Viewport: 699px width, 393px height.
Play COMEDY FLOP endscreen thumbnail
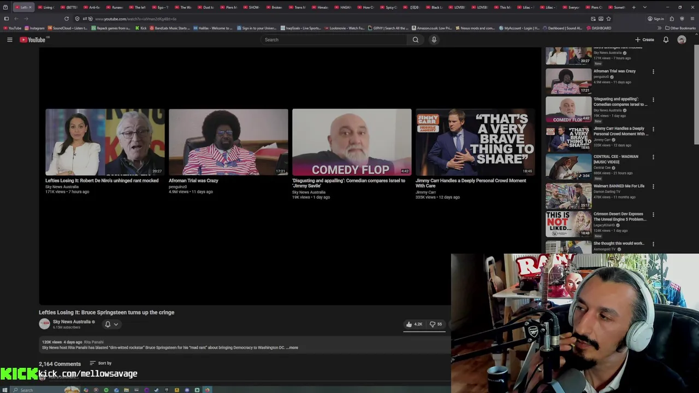click(x=352, y=142)
